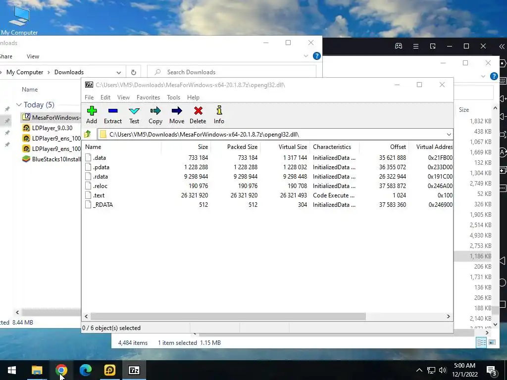Click the Search Downloads field

pyautogui.click(x=232, y=72)
